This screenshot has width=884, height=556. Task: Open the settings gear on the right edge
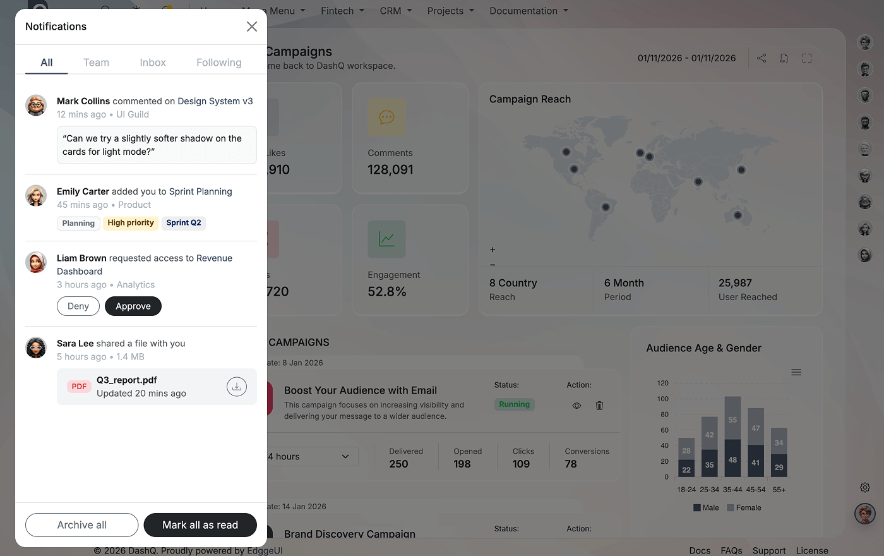pos(864,487)
